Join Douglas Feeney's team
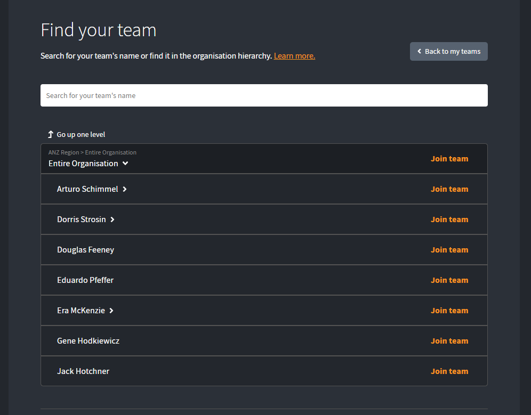This screenshot has width=531, height=415. (x=449, y=250)
